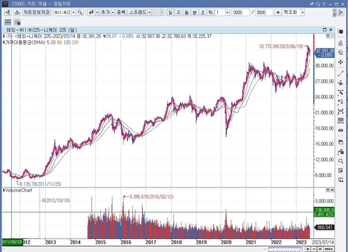Click the print icon in the toolbar
Screen dimensions: 348x252
[17, 12]
